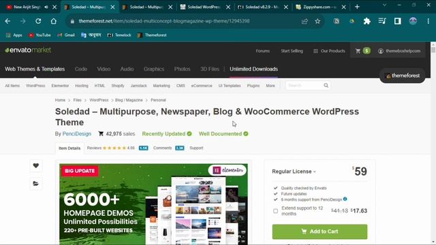436x245 pixels.
Task: Open the Video category
Action: (104, 69)
